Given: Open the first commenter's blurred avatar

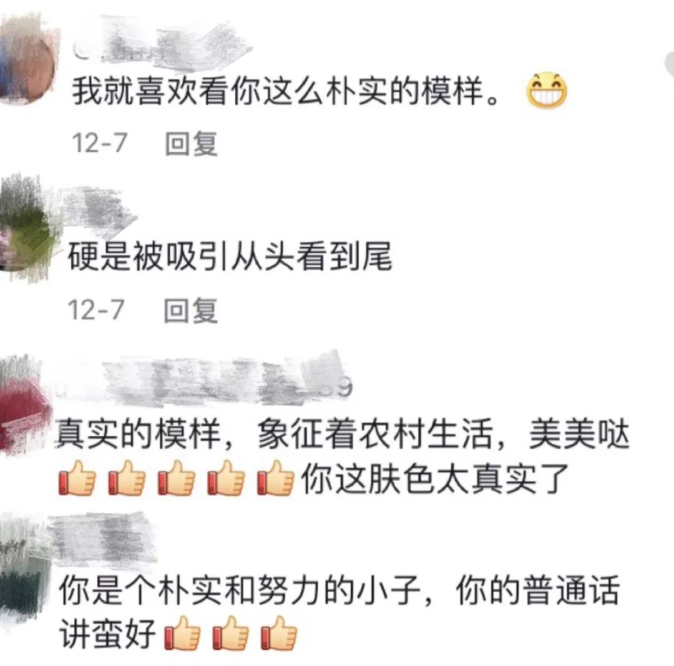Looking at the screenshot, I should 27,59.
